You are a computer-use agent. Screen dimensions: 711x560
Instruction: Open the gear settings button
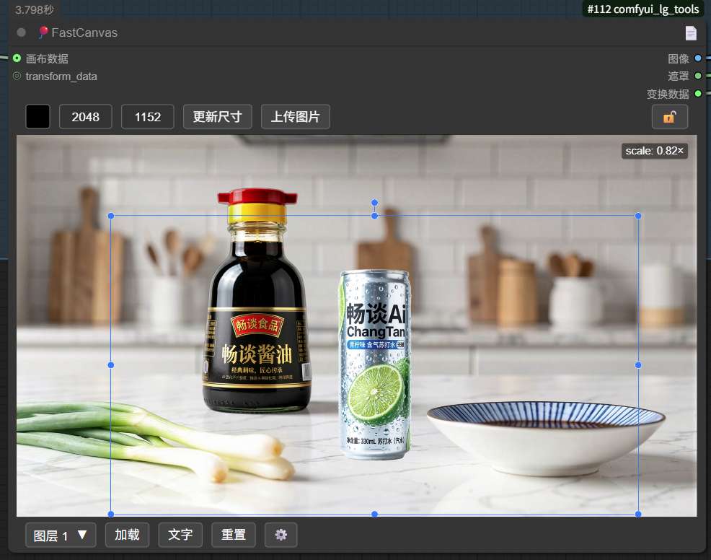tap(281, 535)
